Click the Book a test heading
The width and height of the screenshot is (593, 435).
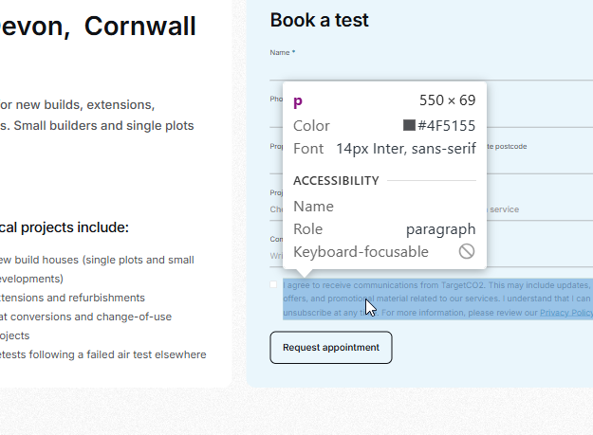[x=319, y=20]
